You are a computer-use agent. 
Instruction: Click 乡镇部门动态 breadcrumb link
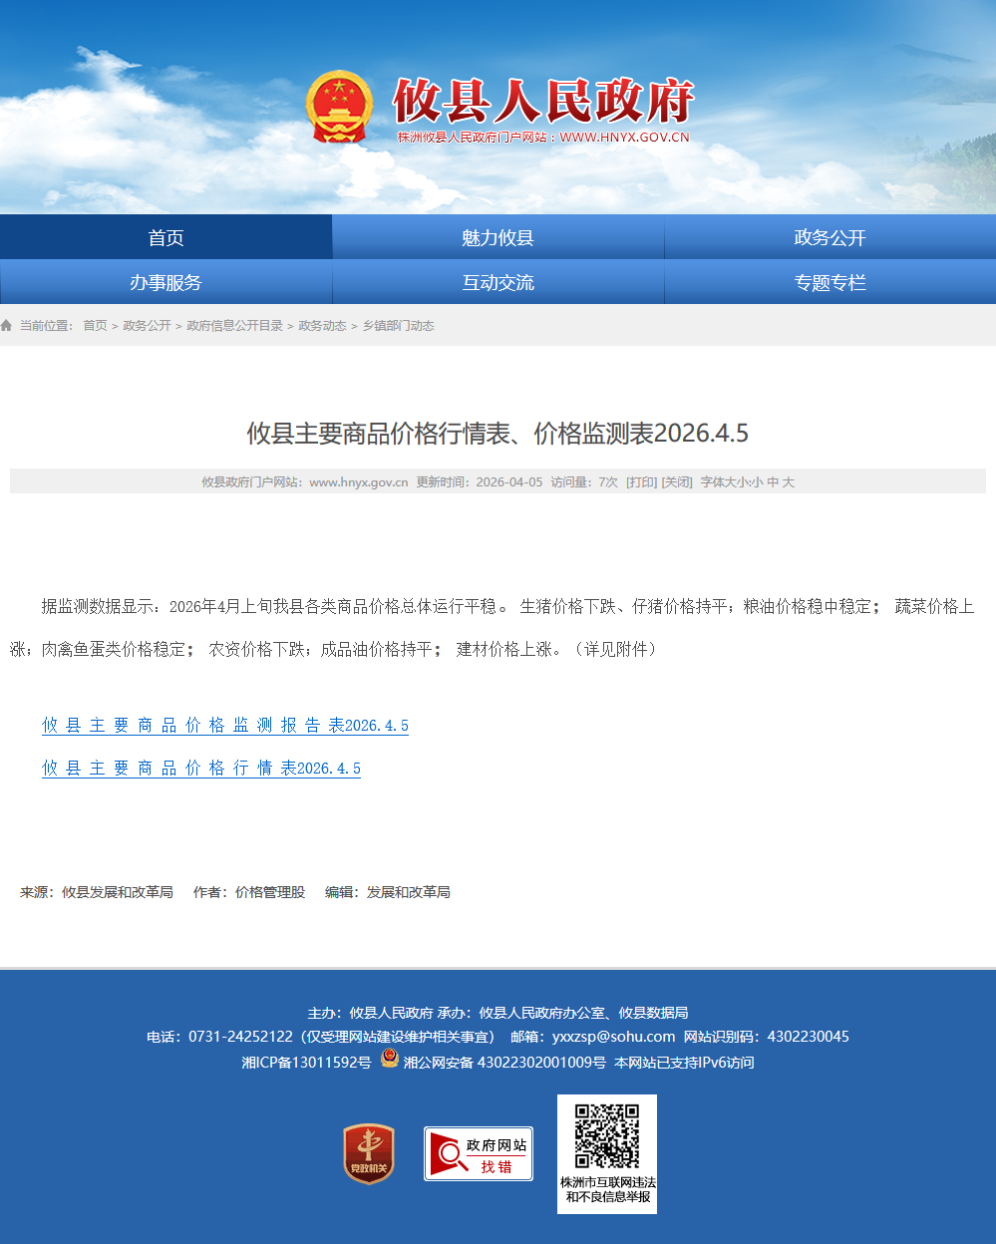tap(398, 326)
